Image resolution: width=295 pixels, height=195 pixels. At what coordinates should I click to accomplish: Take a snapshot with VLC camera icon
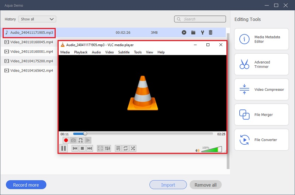click(73, 140)
